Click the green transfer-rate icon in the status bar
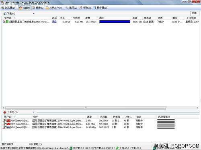Viewport: 201px width, 150px height. [117, 148]
